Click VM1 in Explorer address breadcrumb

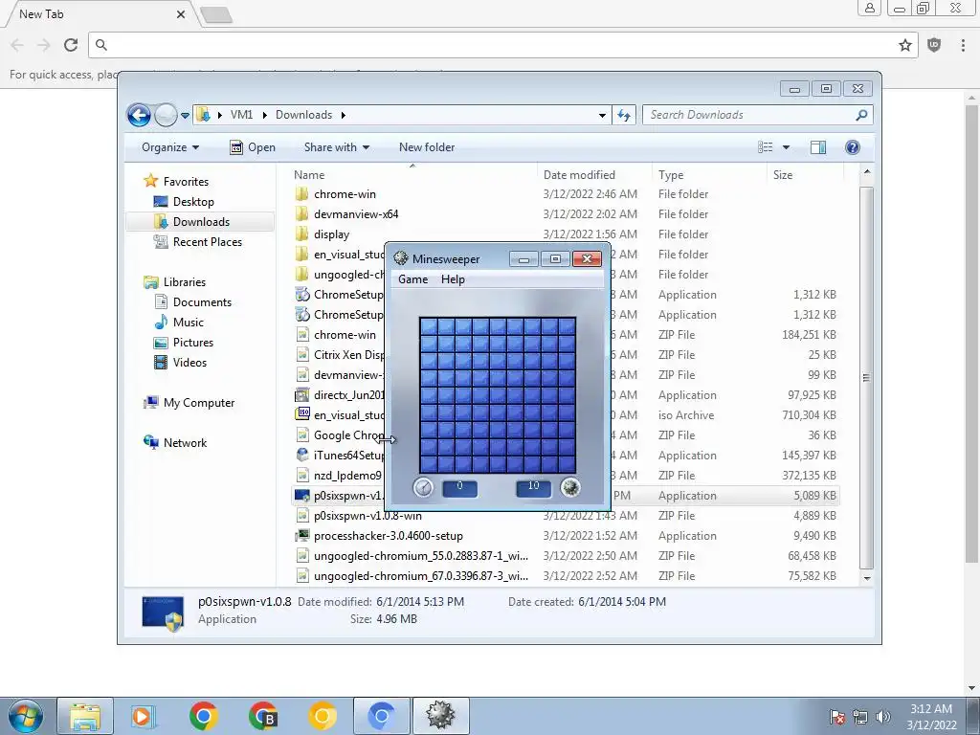tap(241, 115)
